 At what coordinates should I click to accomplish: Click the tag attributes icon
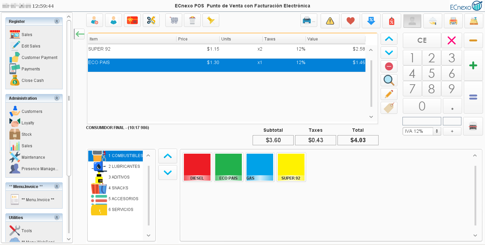[x=389, y=108]
